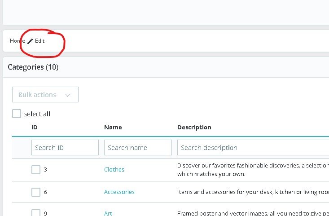The height and width of the screenshot is (216, 329).
Task: Click the Categories (10) panel heading
Action: pos(33,67)
